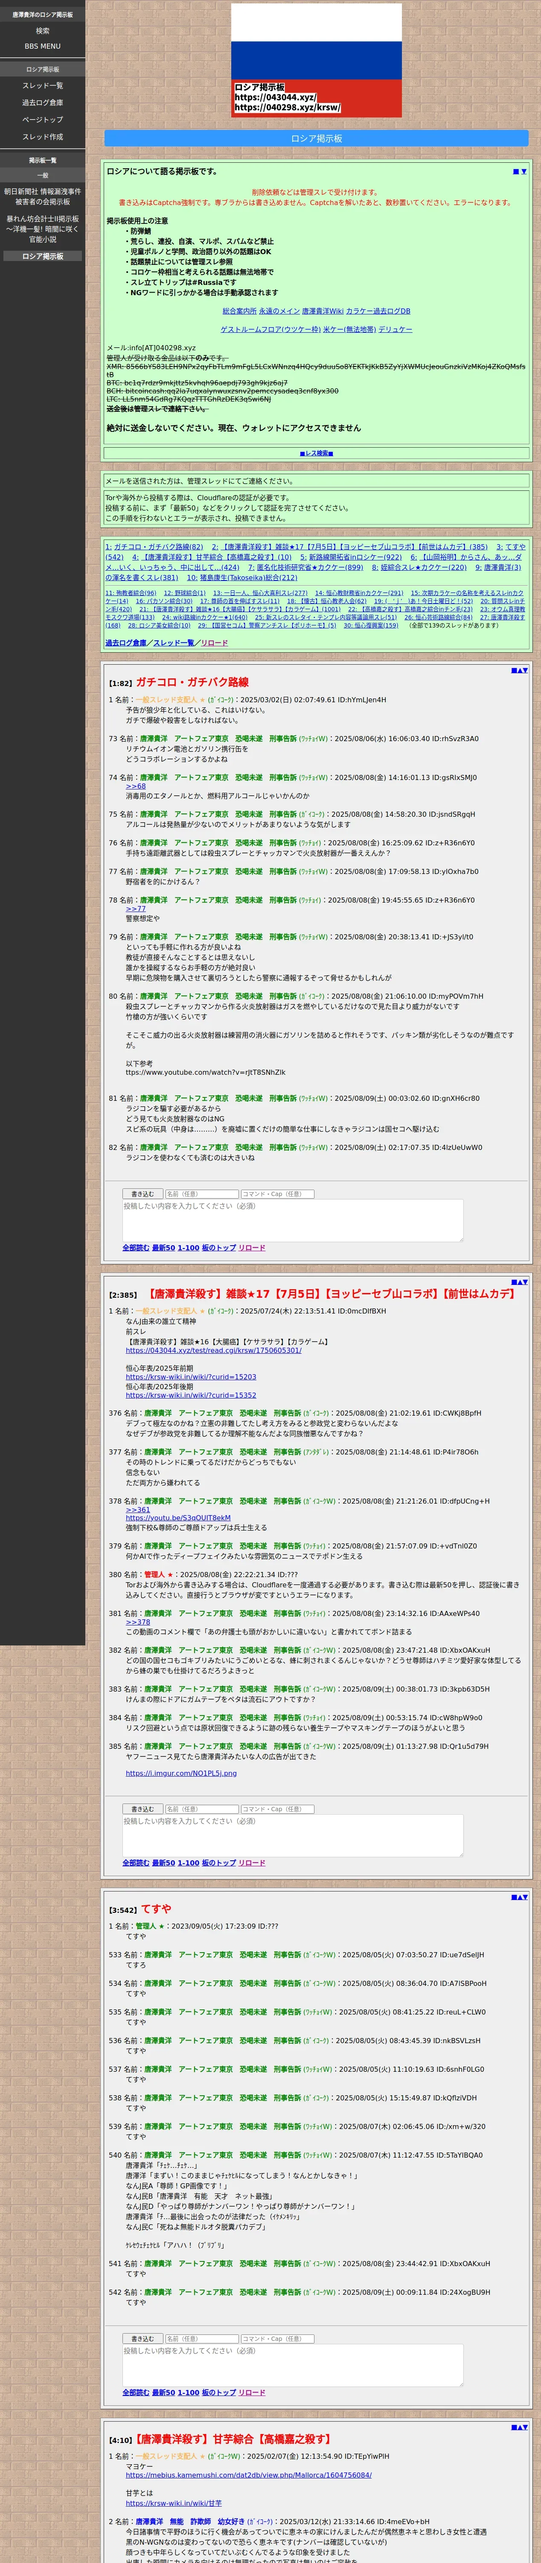Click the message textarea in the ガチコロ thread form
This screenshot has height=2563, width=541.
coord(292,1220)
